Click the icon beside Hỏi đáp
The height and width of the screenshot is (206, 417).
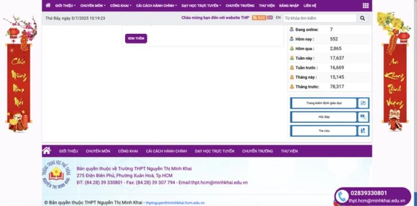(363, 117)
